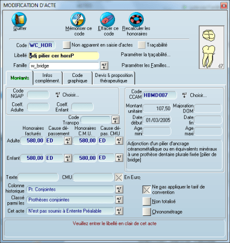Click the Quitter door icon

click(19, 20)
